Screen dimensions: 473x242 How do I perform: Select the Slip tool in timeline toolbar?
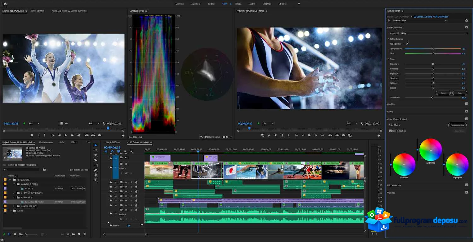(96, 165)
